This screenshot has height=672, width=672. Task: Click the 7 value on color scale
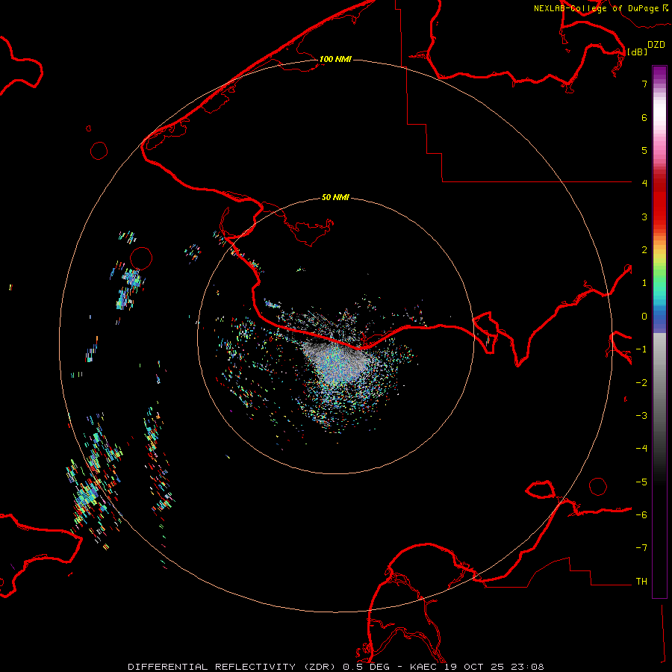coord(644,84)
